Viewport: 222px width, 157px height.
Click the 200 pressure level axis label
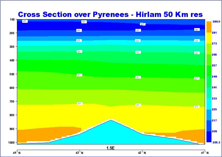[x=12, y=33]
